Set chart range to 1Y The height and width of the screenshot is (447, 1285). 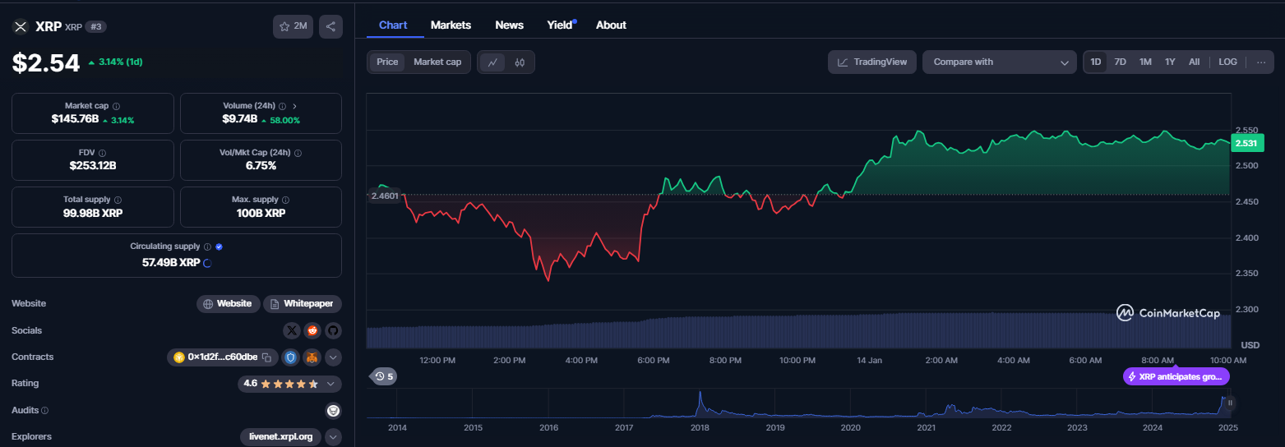click(1170, 62)
